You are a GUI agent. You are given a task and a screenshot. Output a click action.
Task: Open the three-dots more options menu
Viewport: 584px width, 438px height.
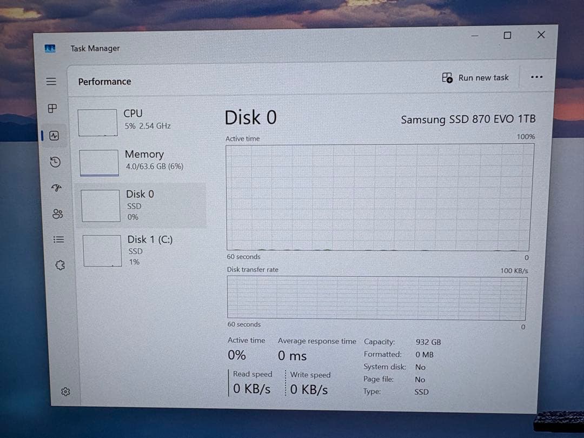click(x=536, y=77)
